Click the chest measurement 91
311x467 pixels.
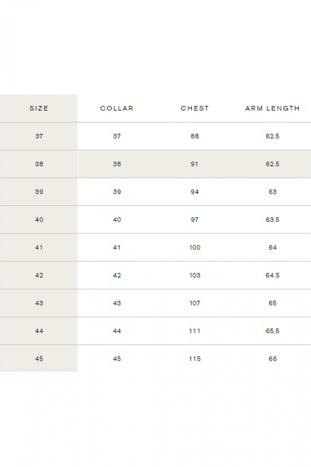click(195, 164)
